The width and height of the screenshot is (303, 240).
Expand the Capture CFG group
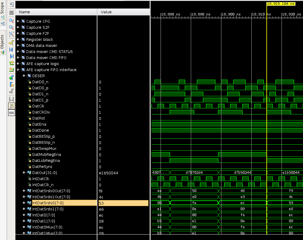pos(18,21)
